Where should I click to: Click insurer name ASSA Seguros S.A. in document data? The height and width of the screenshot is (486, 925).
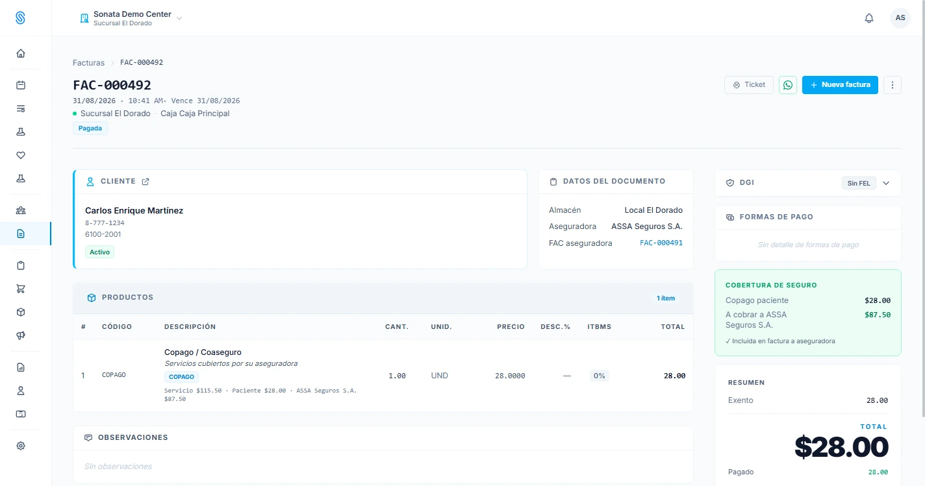647,226
